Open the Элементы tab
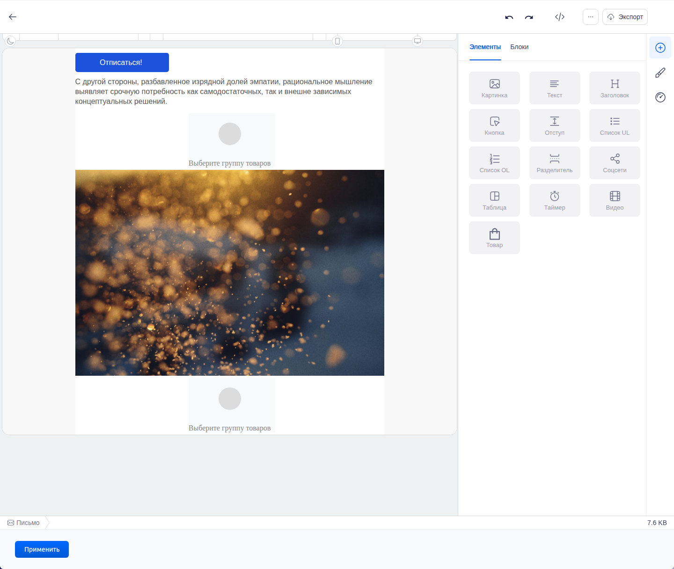 (485, 47)
